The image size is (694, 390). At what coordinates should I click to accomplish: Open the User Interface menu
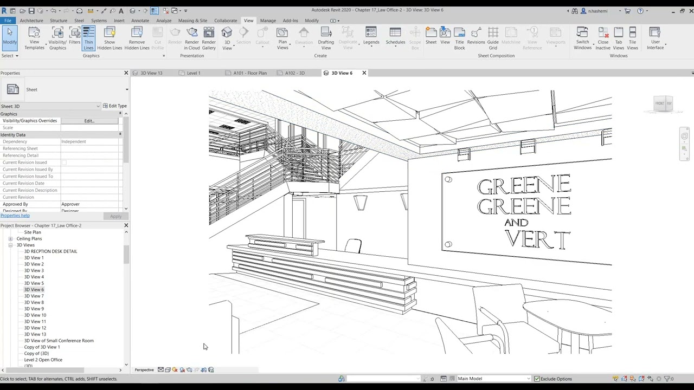[x=655, y=38]
